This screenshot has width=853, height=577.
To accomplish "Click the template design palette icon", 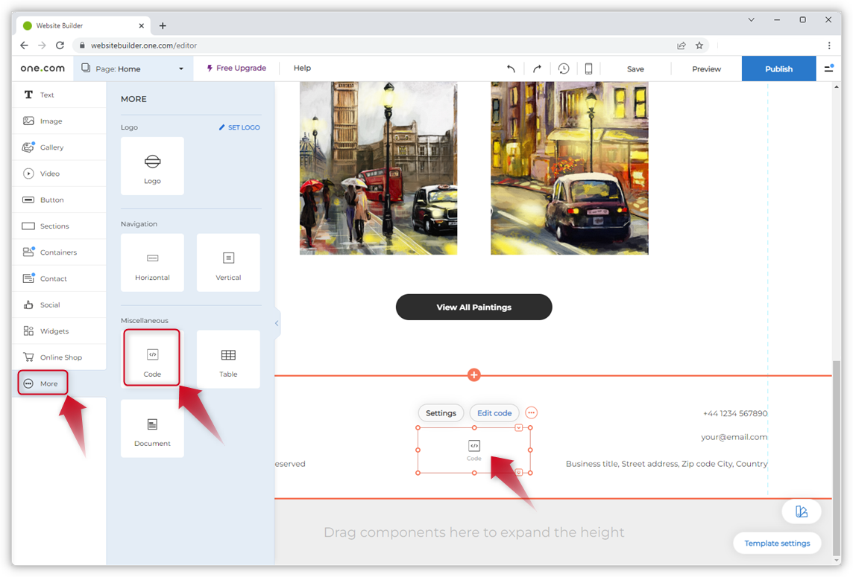I will point(802,511).
